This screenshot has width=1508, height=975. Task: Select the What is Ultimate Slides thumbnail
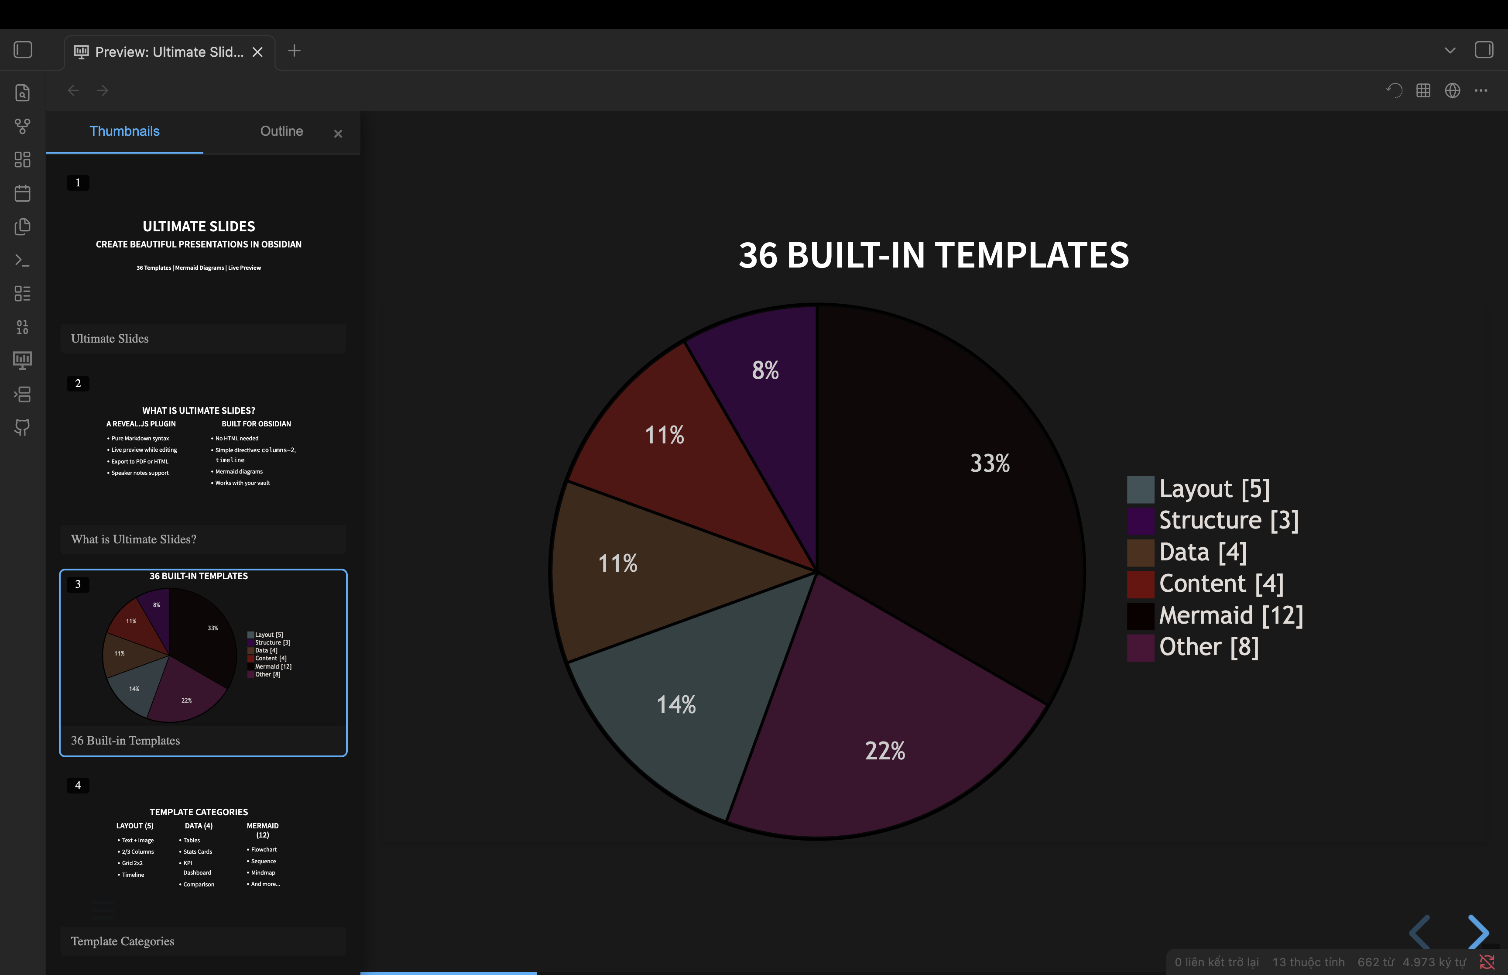pyautogui.click(x=203, y=462)
